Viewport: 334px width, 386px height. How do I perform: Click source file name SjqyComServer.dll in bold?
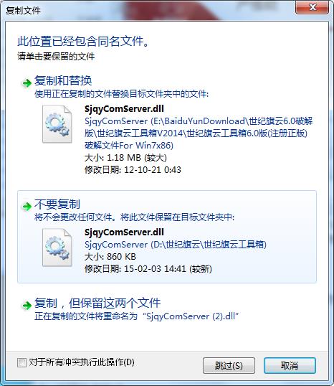[124, 108]
